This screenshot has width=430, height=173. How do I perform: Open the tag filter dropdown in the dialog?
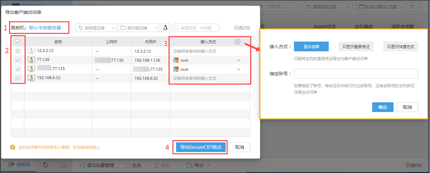(x=96, y=28)
